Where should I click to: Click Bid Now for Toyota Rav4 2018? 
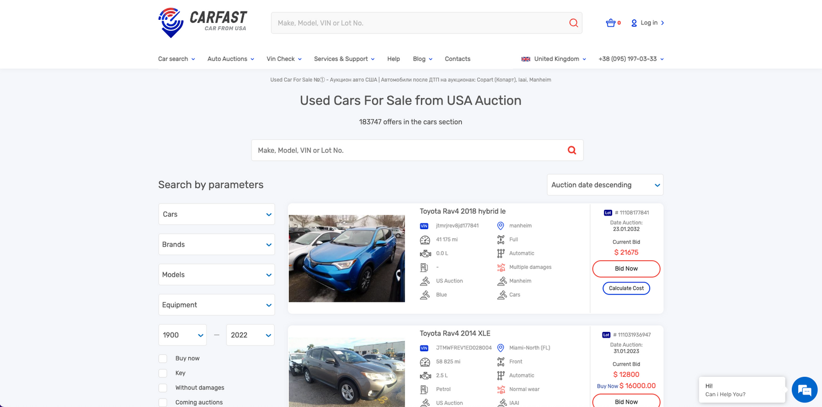pos(626,268)
